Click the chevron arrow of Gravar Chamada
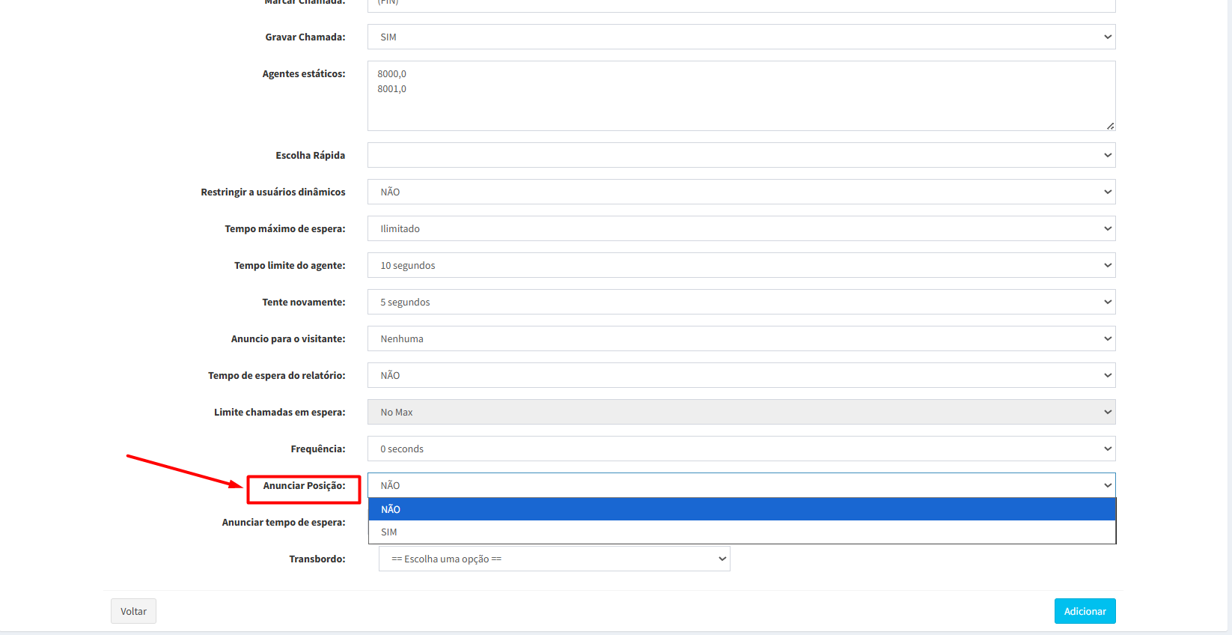Image resolution: width=1232 pixels, height=635 pixels. [1108, 37]
